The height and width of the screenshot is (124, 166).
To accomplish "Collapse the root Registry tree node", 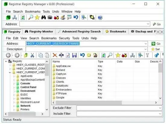I will point(6,61).
